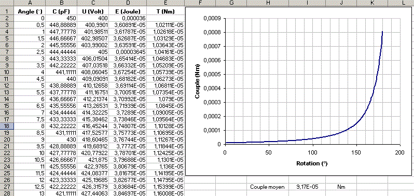Click the 'E (Joule)' header cell
Viewport: 414px width, 196px height.
coord(127,11)
